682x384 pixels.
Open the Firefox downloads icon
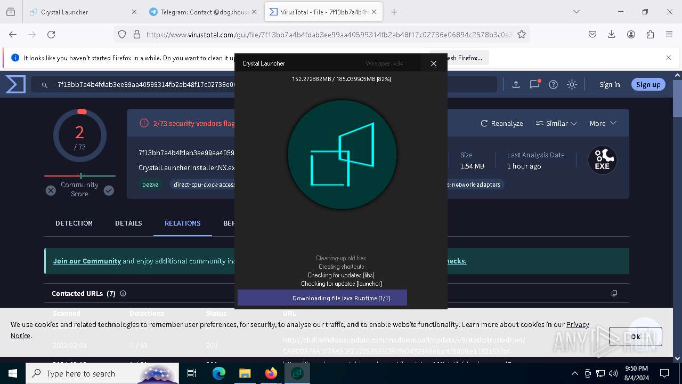[612, 34]
